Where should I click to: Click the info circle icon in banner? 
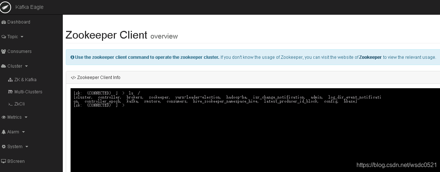[72, 57]
